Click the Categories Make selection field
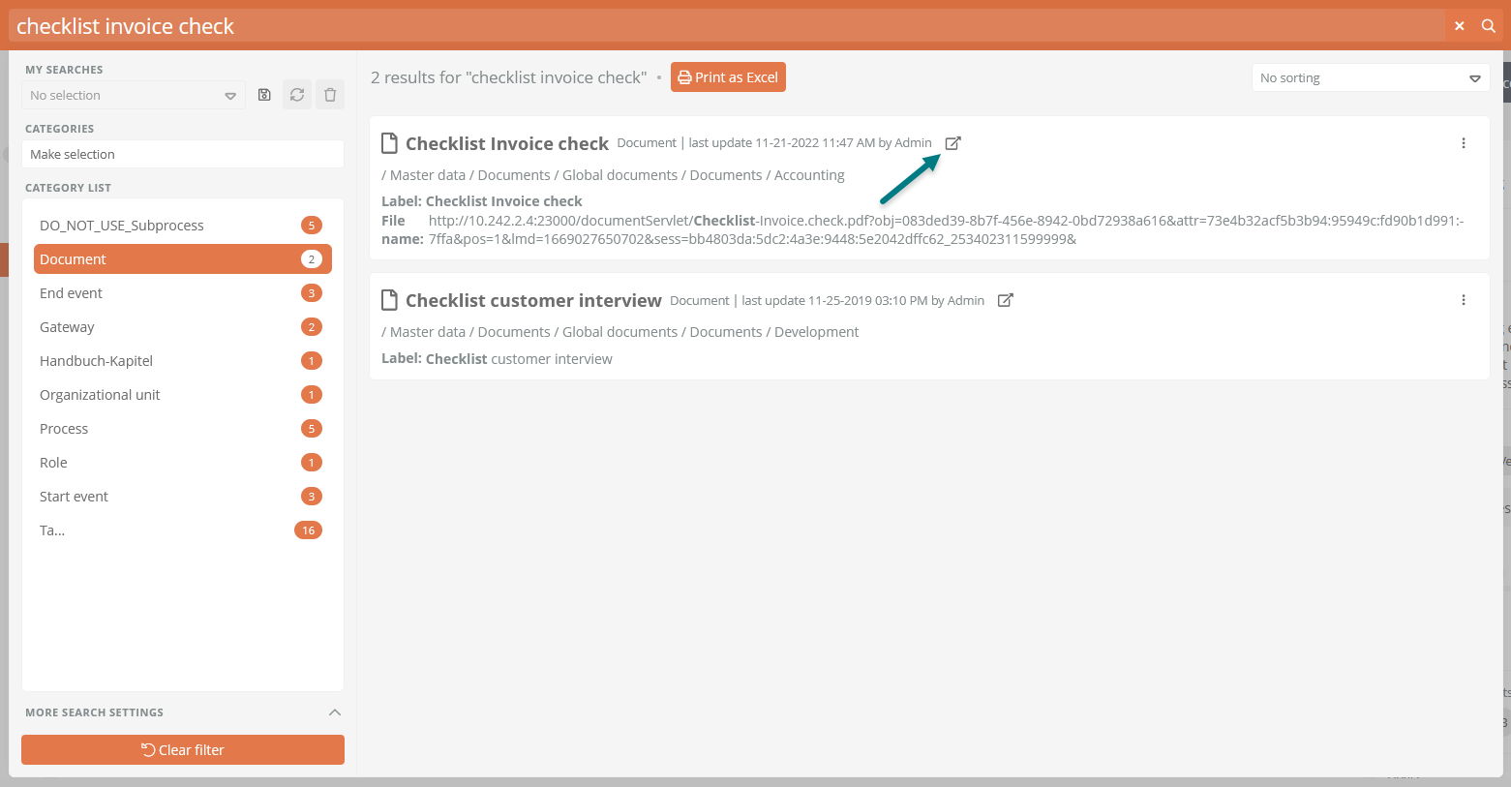Image resolution: width=1511 pixels, height=787 pixels. point(183,154)
